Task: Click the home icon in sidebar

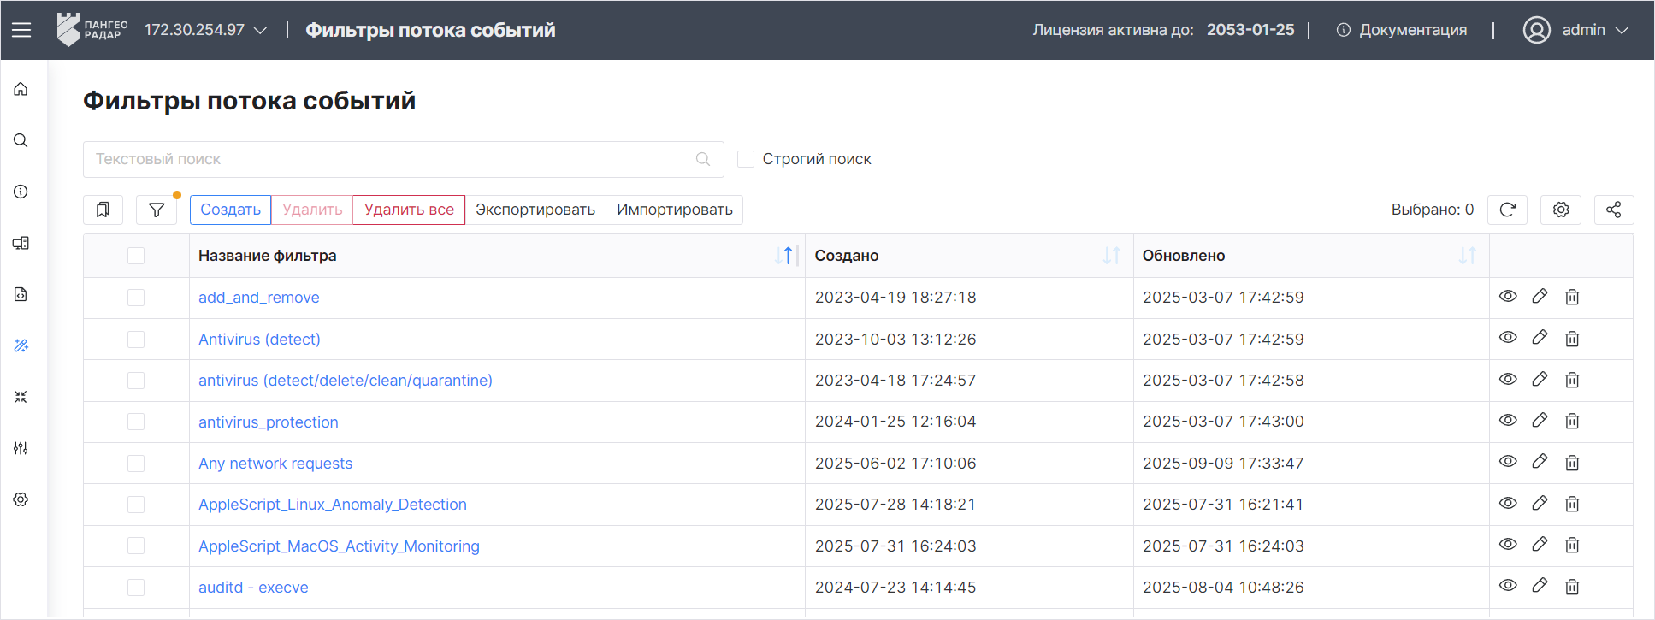Action: 21,90
